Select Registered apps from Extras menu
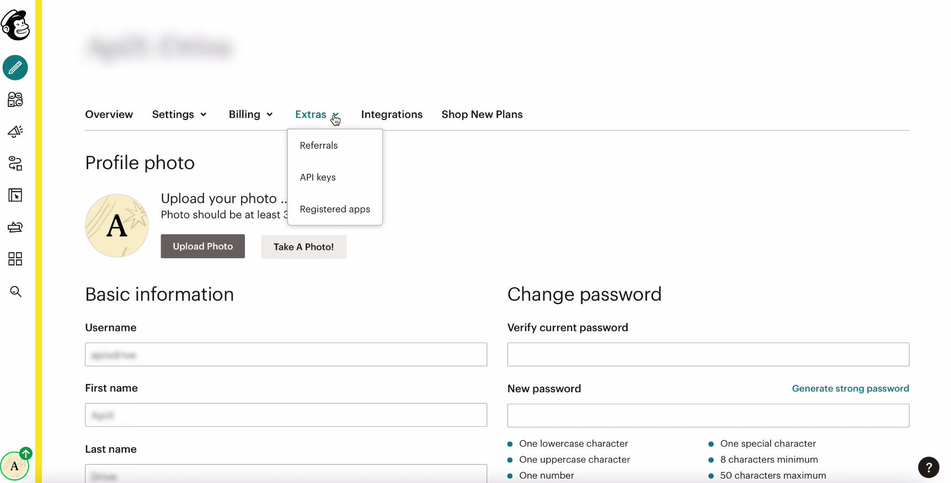The height and width of the screenshot is (483, 951). (x=335, y=209)
